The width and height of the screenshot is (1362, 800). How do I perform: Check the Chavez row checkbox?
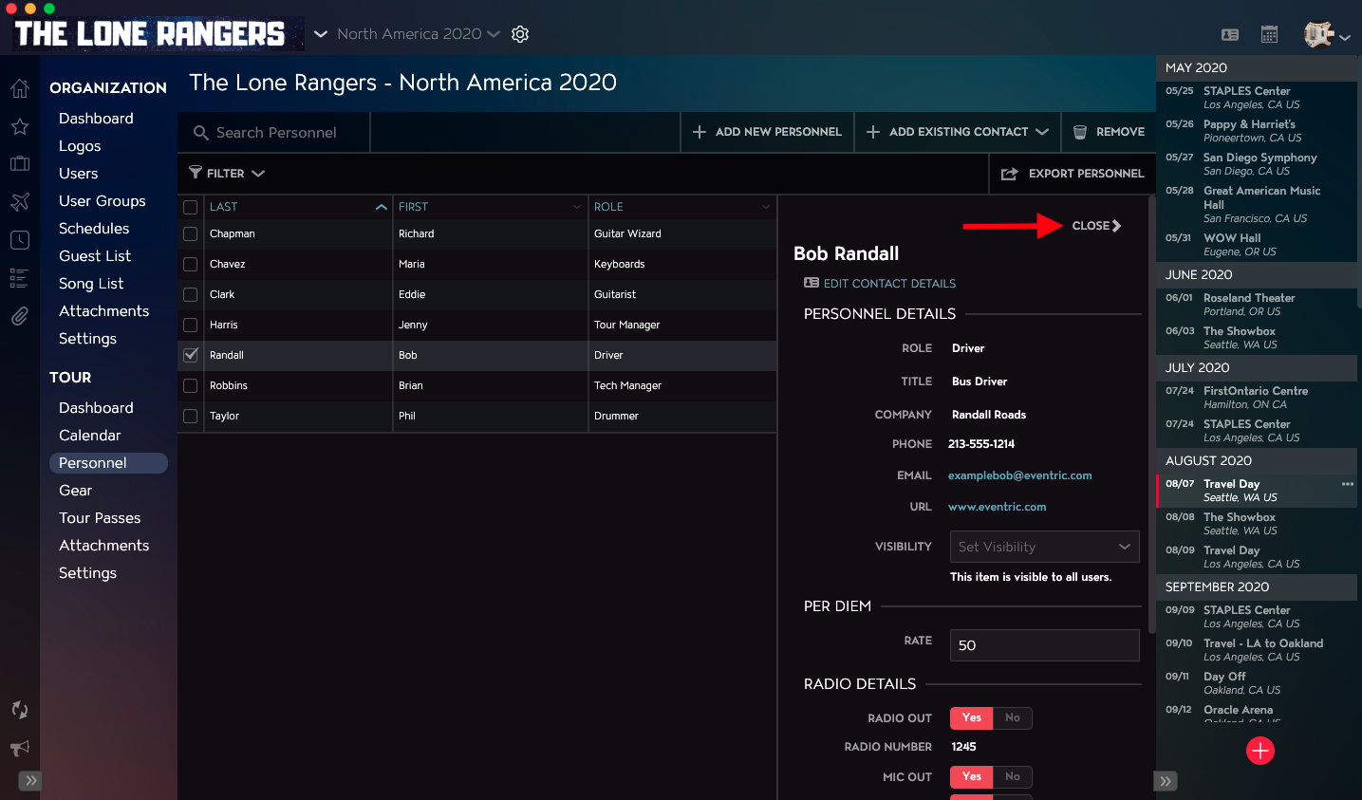coord(191,264)
